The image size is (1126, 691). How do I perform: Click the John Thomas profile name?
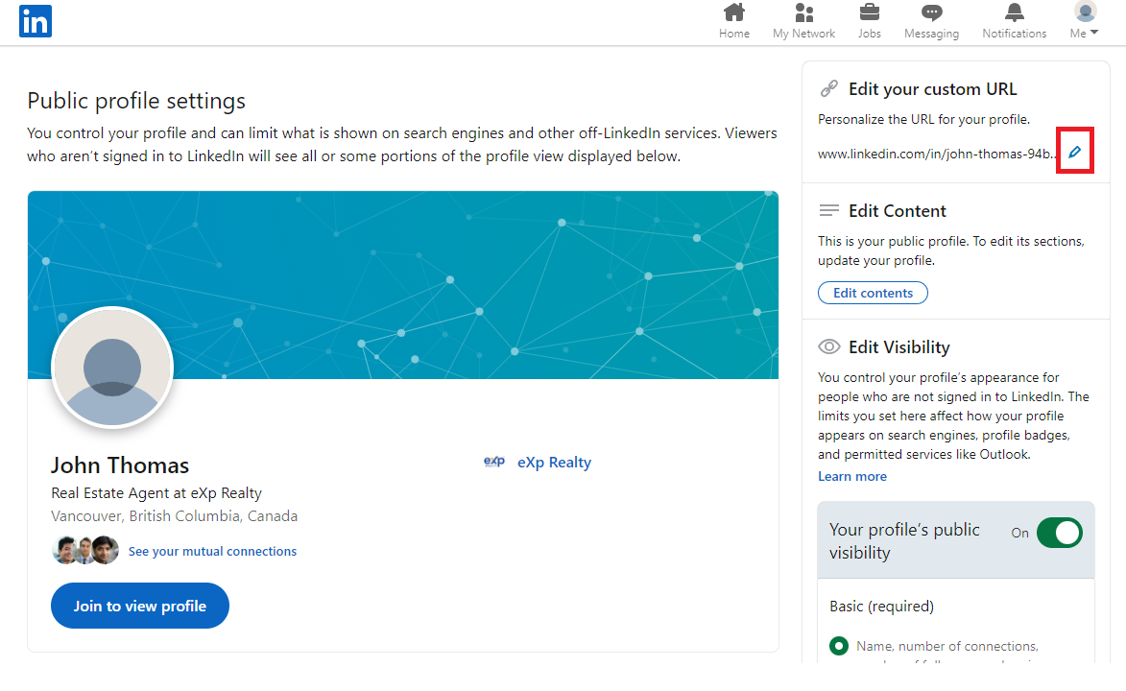pos(120,465)
